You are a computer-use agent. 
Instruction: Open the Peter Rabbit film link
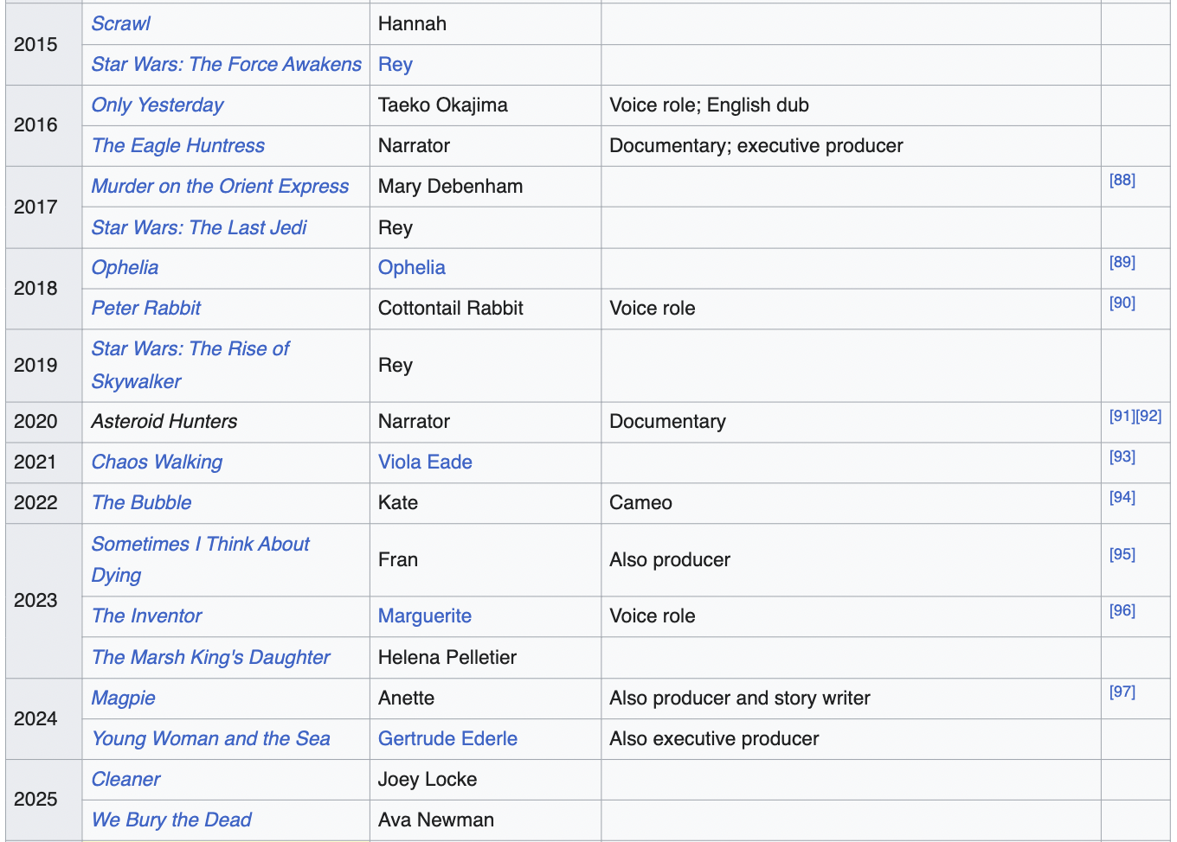coord(146,309)
